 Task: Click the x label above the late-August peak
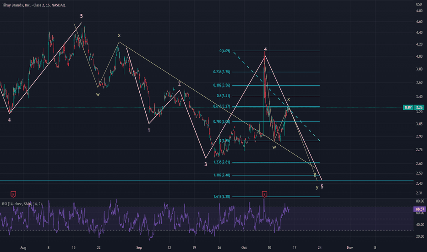pyautogui.click(x=119, y=35)
